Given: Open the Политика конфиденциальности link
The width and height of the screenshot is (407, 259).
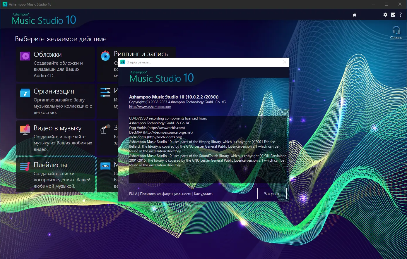Looking at the screenshot, I should (166, 194).
